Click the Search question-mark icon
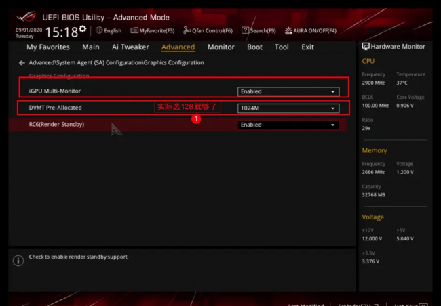The height and width of the screenshot is (306, 441). point(245,30)
